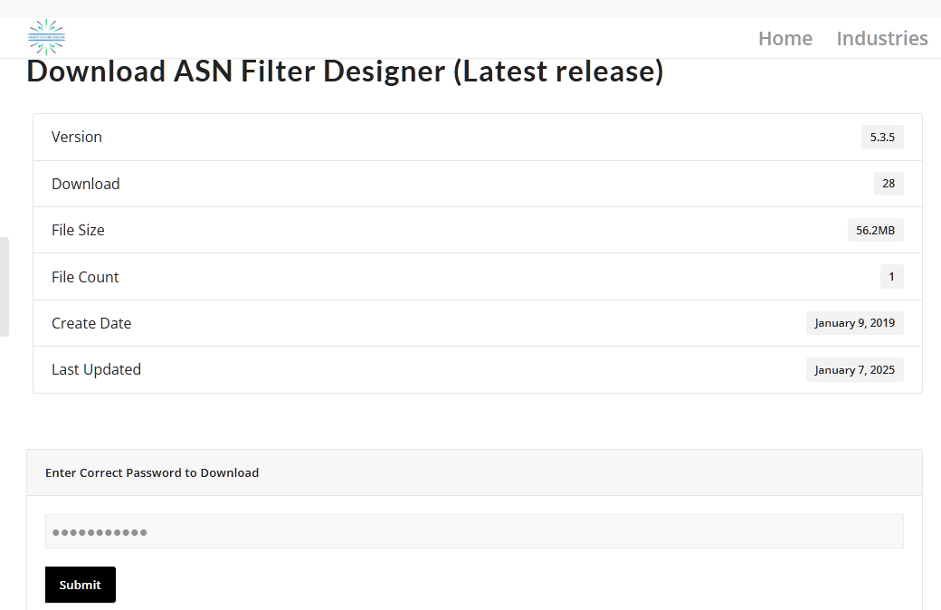This screenshot has width=941, height=610.
Task: Click the 56.2MB file size badge
Action: (876, 230)
